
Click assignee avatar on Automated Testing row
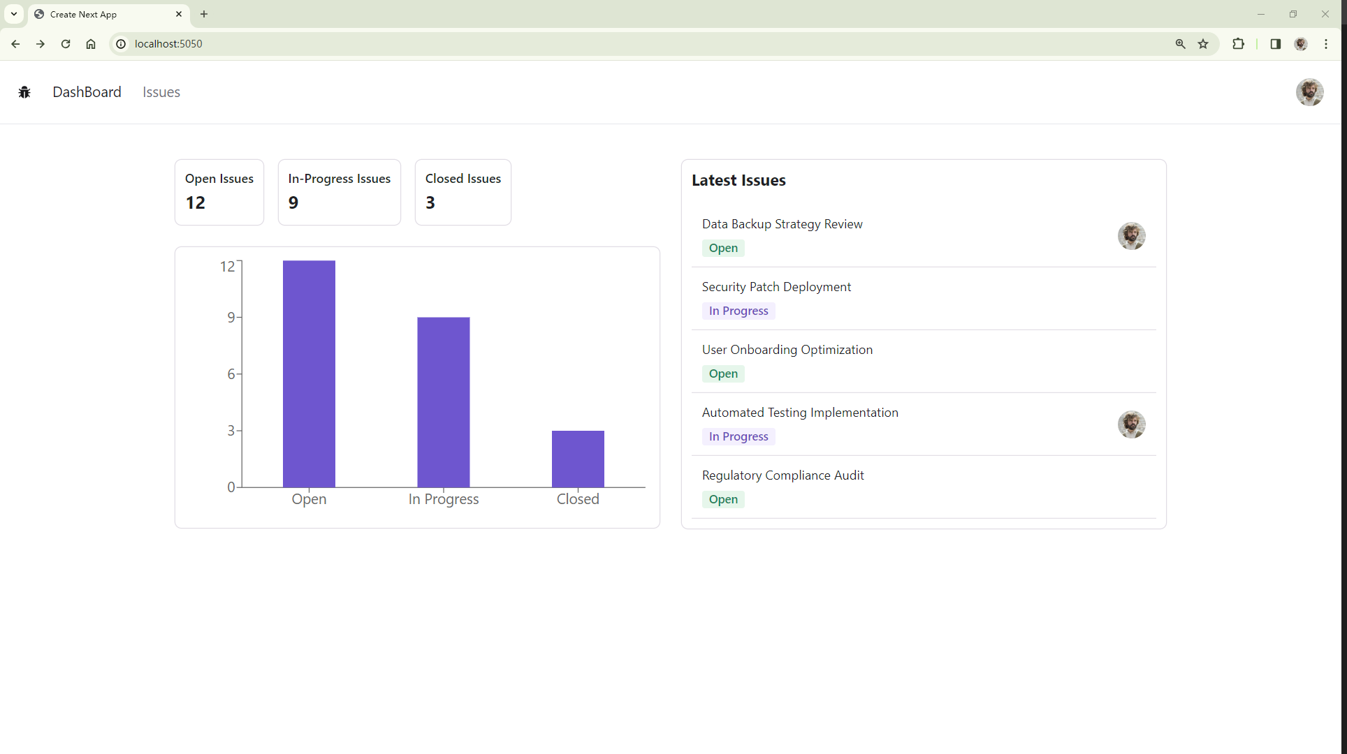pos(1131,424)
